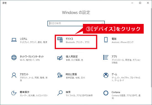
Task: Select the 時刻と言語 title
Action: [x=71, y=74]
